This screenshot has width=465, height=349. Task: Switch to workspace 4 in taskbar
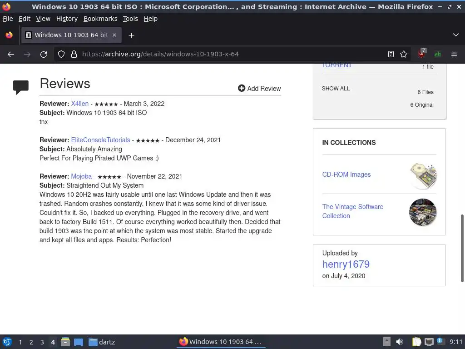53,342
